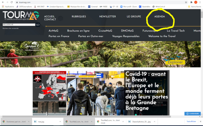
Task: Open the NEWSLETTER menu item
Action: click(x=108, y=17)
